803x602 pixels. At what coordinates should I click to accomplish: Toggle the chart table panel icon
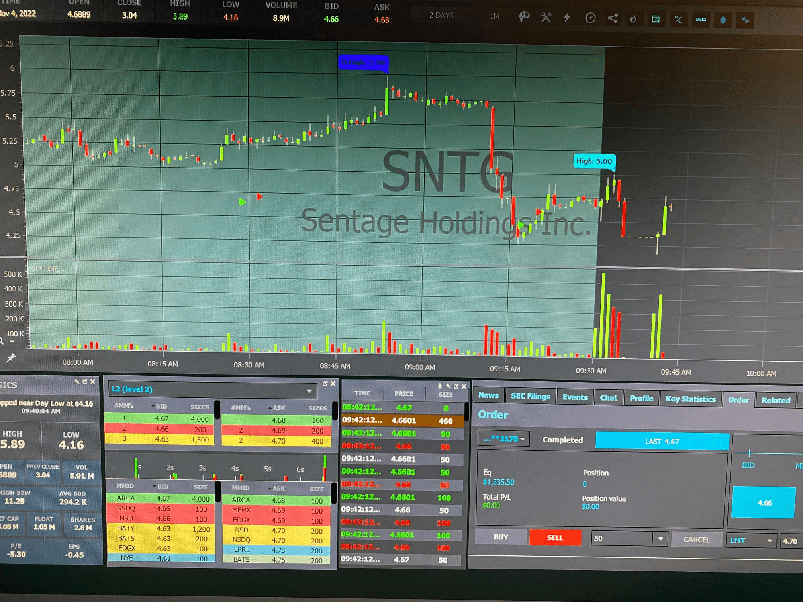pos(656,19)
